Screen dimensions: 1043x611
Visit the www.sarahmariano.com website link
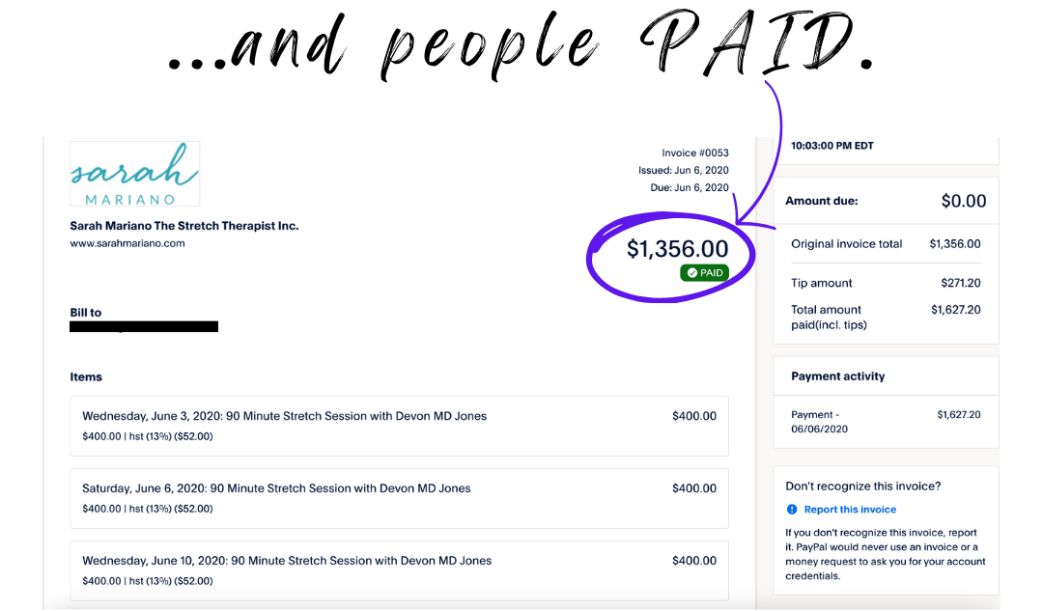point(127,243)
